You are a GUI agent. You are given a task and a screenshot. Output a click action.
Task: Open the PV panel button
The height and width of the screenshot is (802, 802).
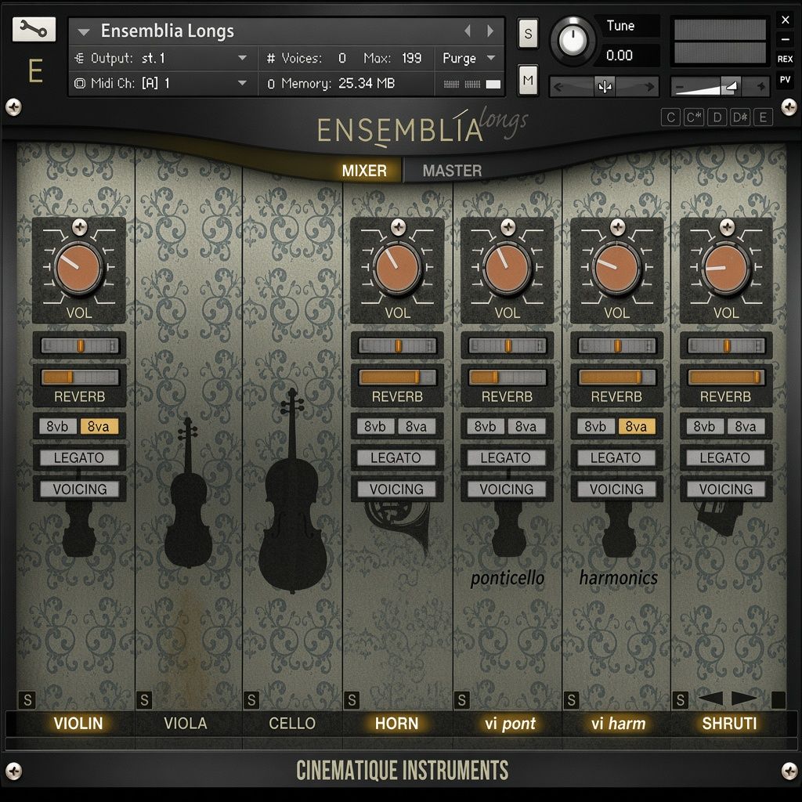(x=785, y=80)
